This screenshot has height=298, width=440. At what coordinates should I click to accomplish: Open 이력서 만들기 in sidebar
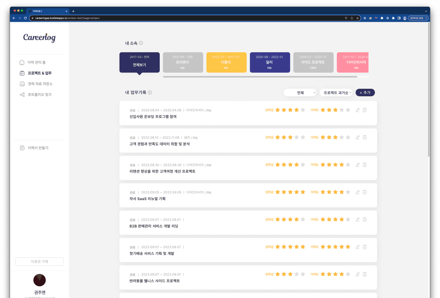(34, 148)
